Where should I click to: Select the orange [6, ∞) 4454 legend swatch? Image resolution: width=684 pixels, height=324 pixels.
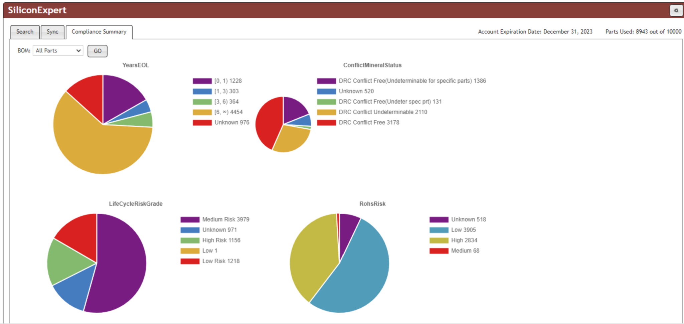coord(202,112)
